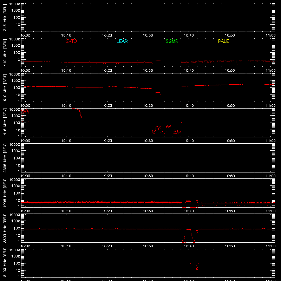Select 10:50 time label below 2695 MHz plot
Screen dimensions: 281x281
[230, 176]
